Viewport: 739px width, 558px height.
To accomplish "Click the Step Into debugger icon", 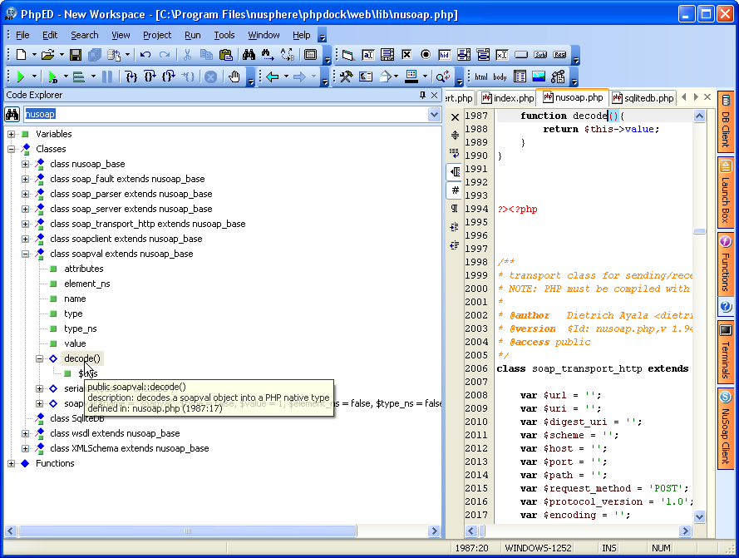I will click(x=131, y=77).
